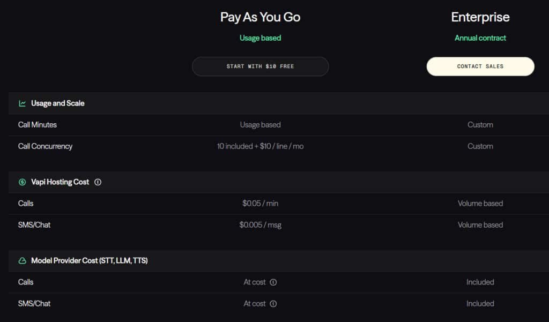This screenshot has width=549, height=322.
Task: Click the $0.05 / min calls price
Action: point(260,204)
